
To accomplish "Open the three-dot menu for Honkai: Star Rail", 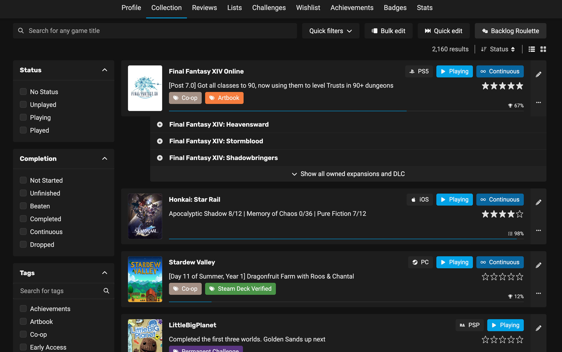I will [538, 230].
